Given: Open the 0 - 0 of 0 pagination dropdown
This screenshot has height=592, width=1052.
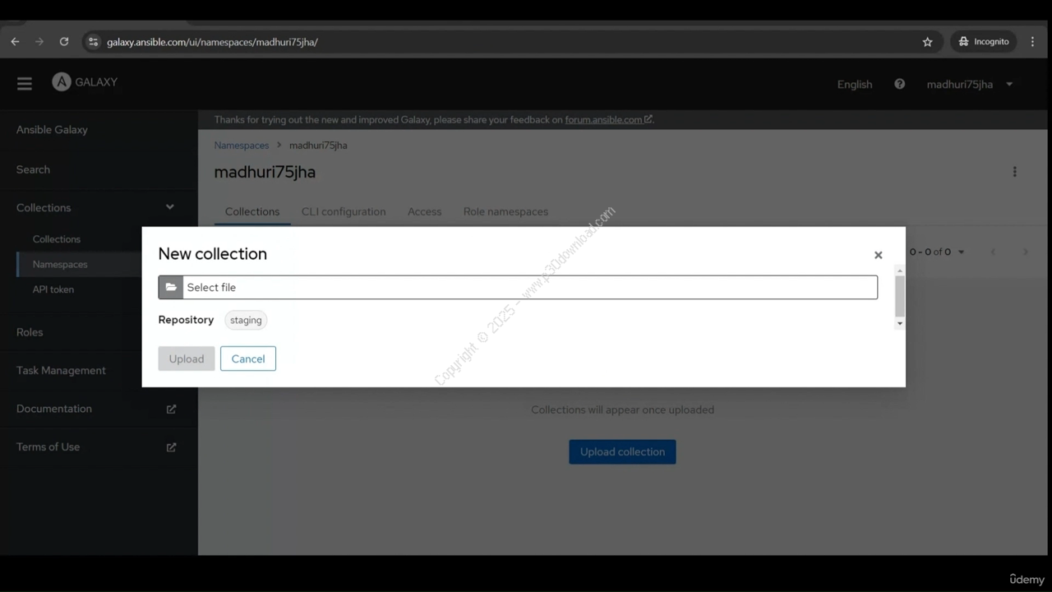Looking at the screenshot, I should point(937,252).
